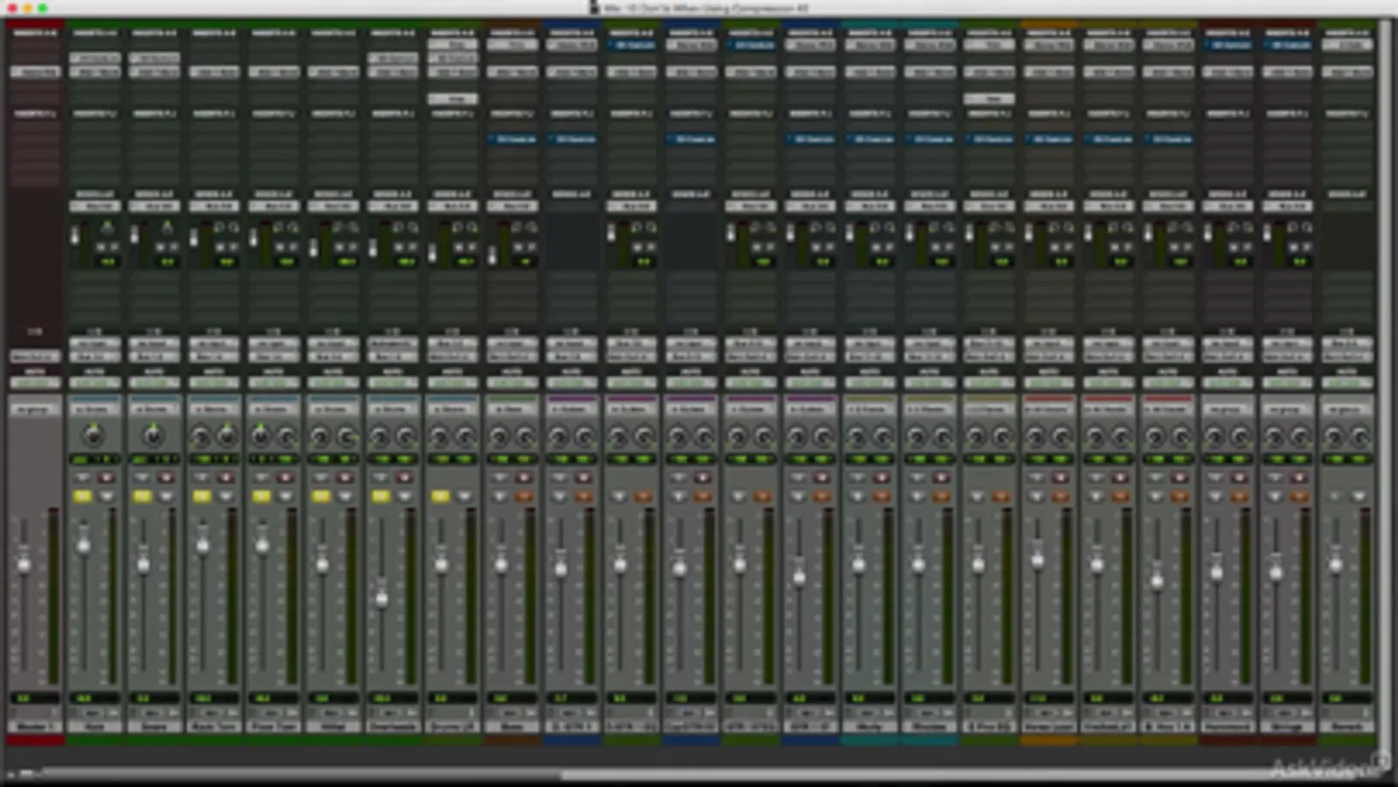The image size is (1398, 787).
Task: Unsolo the 2nd channel strip
Action: click(83, 496)
